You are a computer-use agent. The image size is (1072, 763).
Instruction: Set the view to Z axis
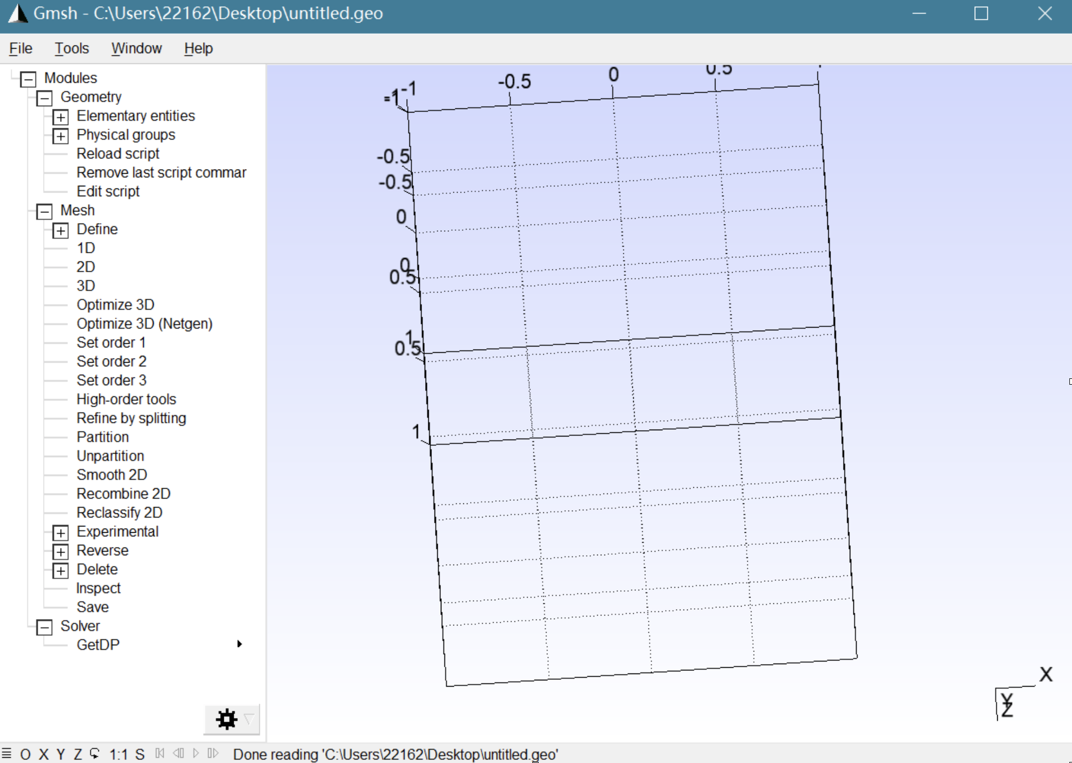pos(78,754)
